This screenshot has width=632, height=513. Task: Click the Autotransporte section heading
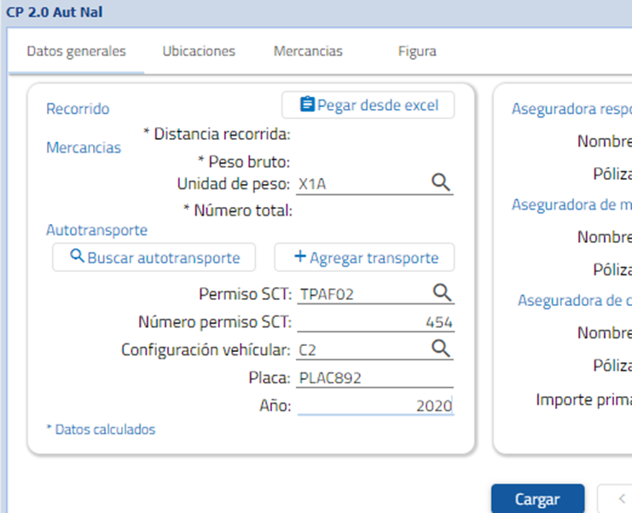[x=96, y=230]
